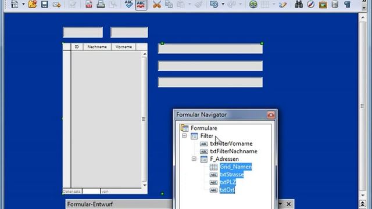Open the redo history dropdown arrow
Image resolution: width=372 pixels, height=209 pixels.
(240, 4)
